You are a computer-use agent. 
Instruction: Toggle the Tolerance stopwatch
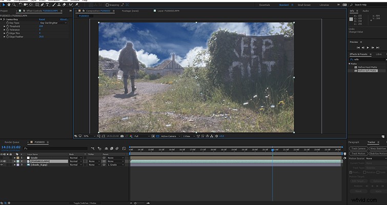[x=8, y=30]
